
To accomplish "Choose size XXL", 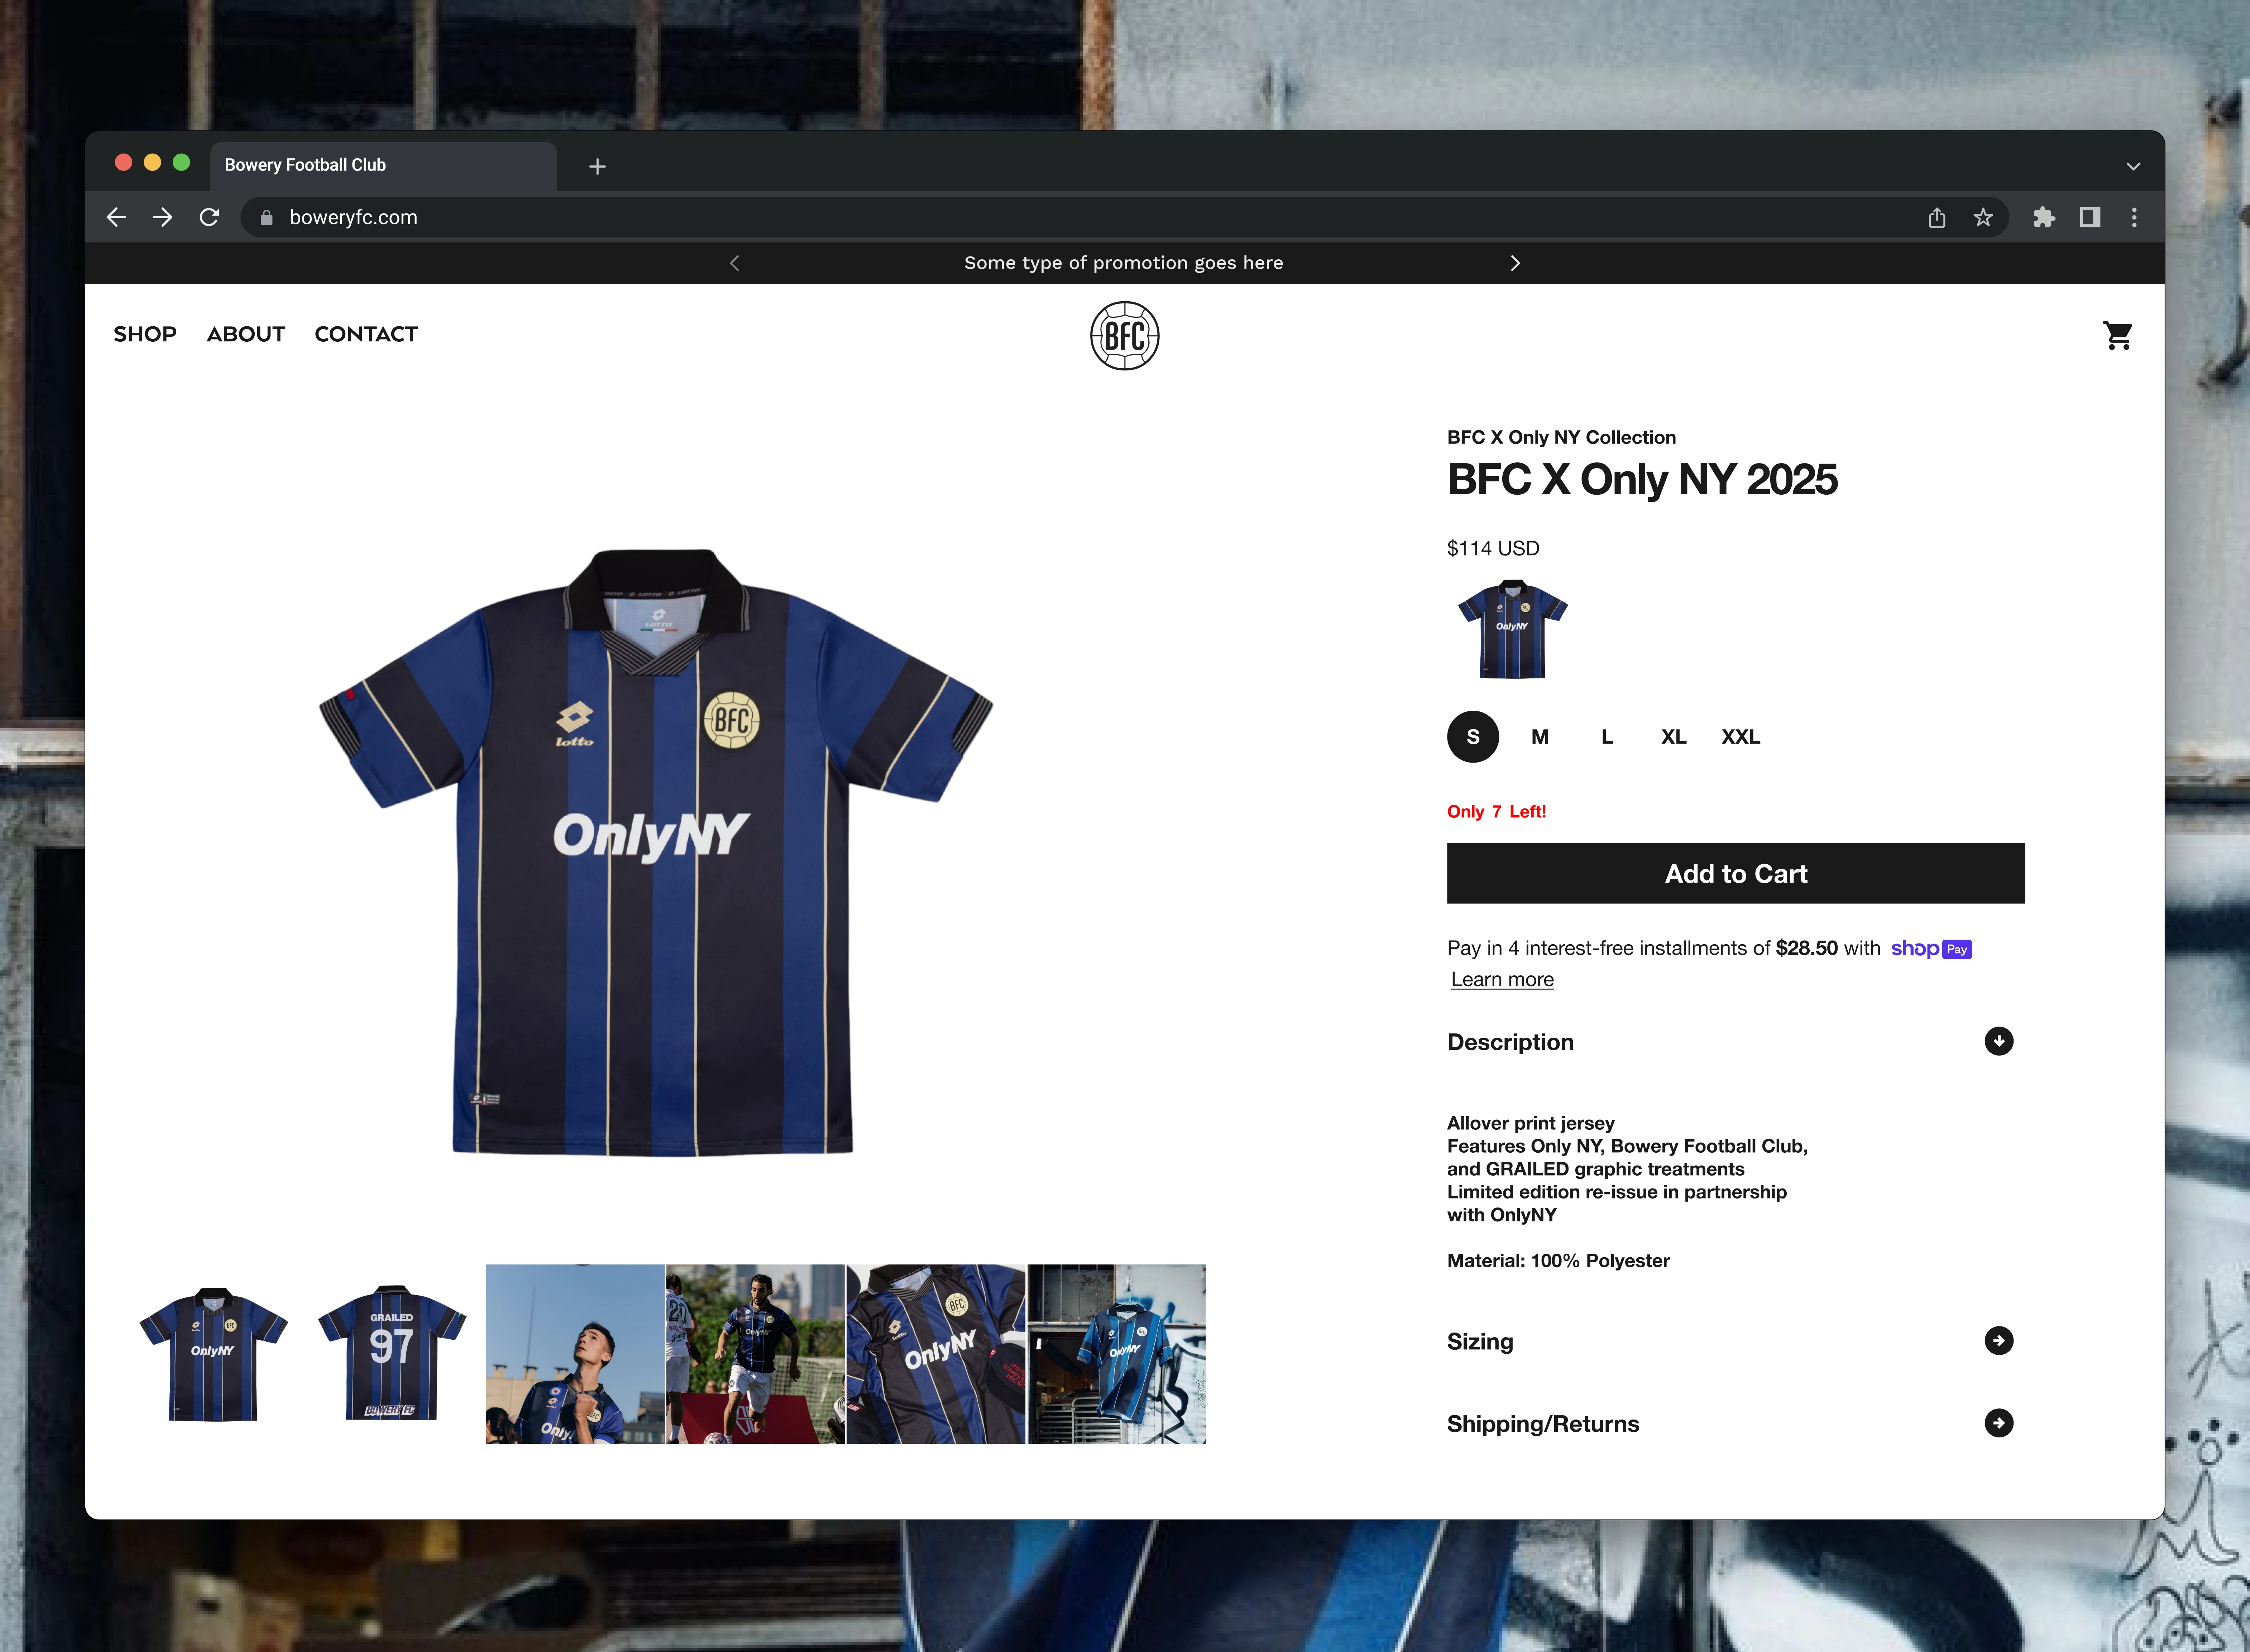I will click(x=1740, y=737).
